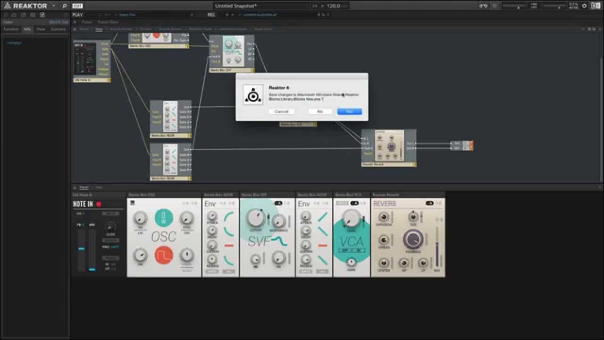Toggle EXP response mode on the VCA block

(x=345, y=250)
